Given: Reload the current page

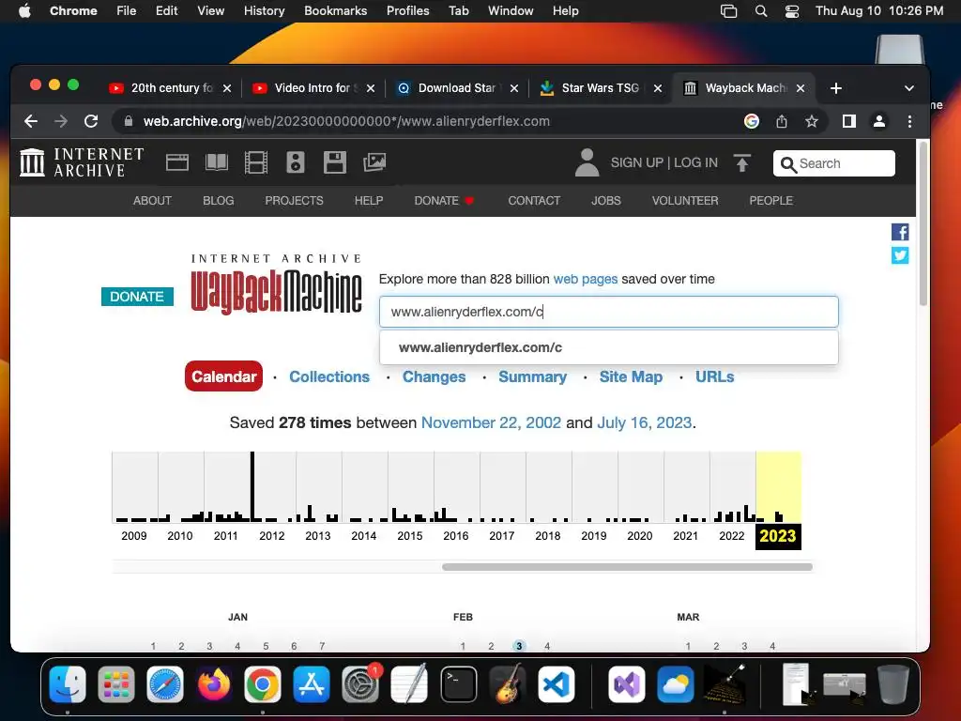Looking at the screenshot, I should click(x=91, y=121).
